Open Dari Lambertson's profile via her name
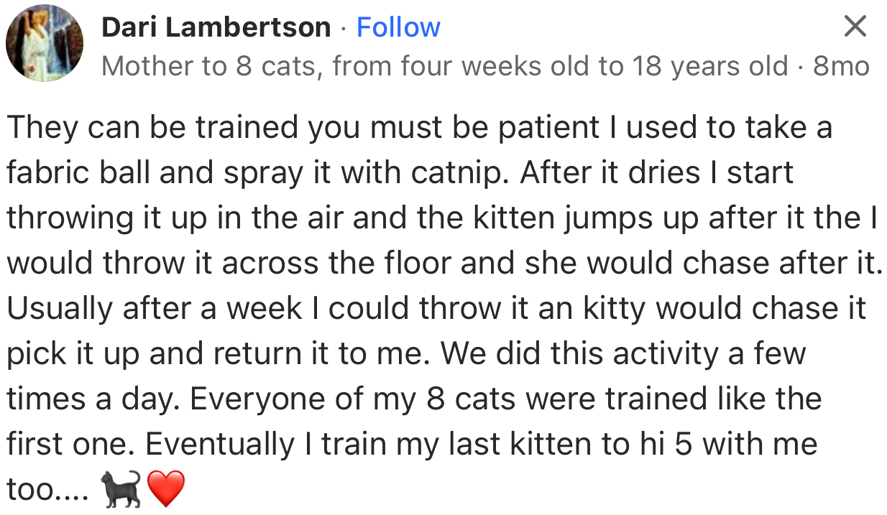Screen dimensions: 887x515 pyautogui.click(x=215, y=27)
